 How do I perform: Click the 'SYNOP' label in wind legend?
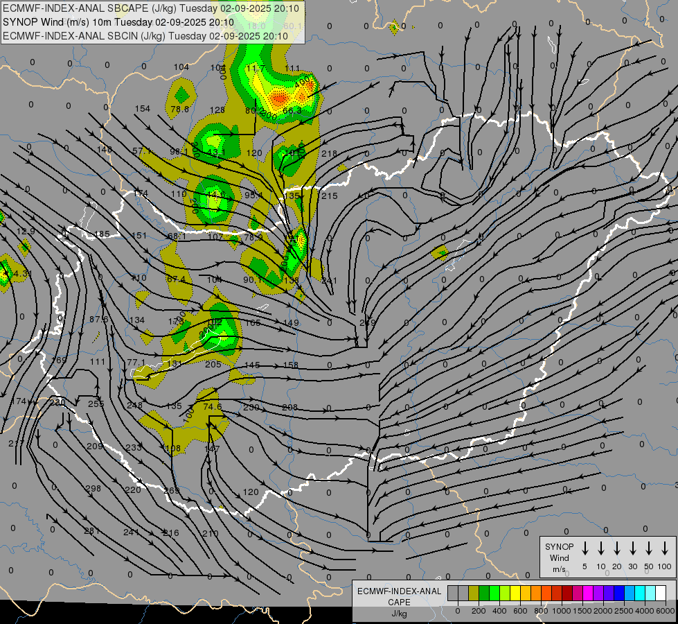[559, 546]
